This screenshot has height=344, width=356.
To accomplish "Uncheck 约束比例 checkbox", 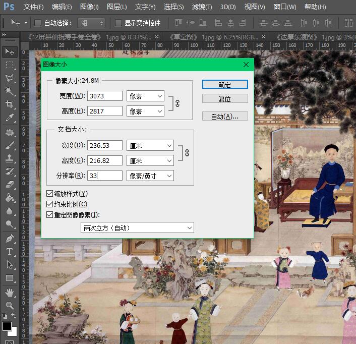I will [x=49, y=204].
